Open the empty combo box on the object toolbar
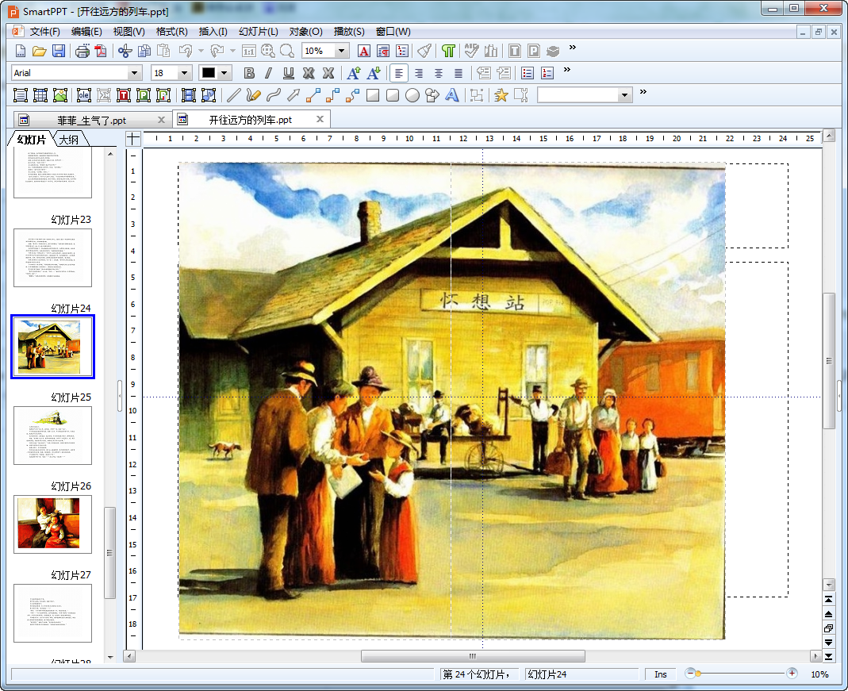 pos(624,95)
